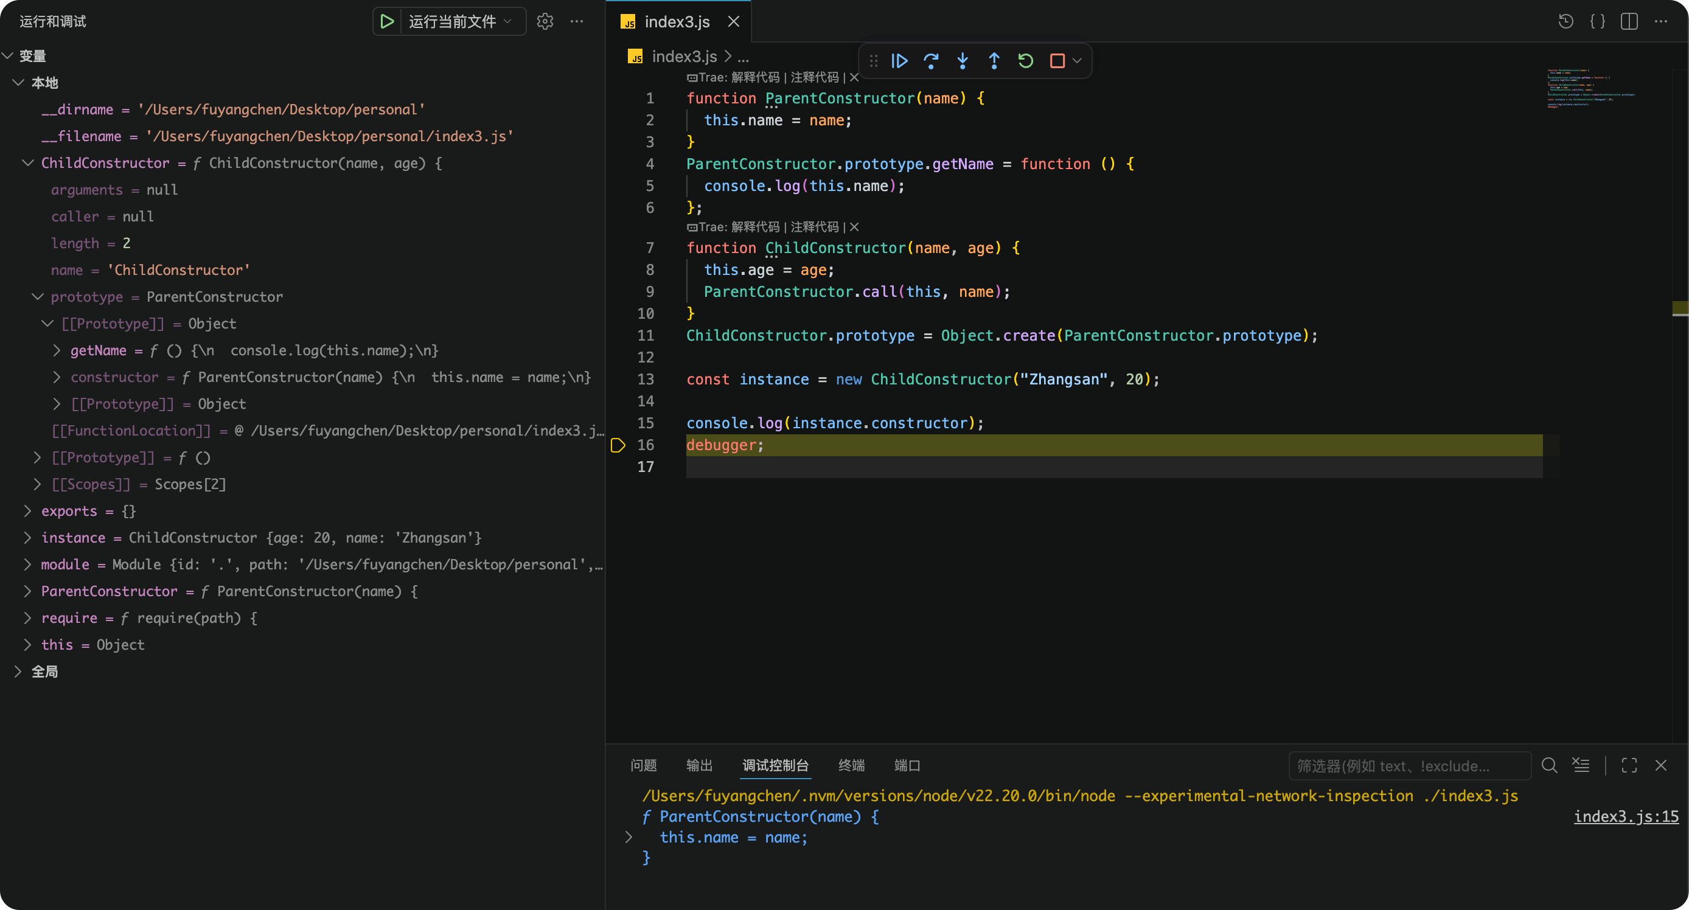This screenshot has height=910, width=1689.
Task: Collapse prototype = ParentConstructor node
Action: [38, 296]
